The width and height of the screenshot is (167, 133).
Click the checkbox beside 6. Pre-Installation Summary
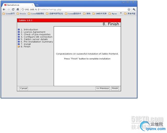19,42
